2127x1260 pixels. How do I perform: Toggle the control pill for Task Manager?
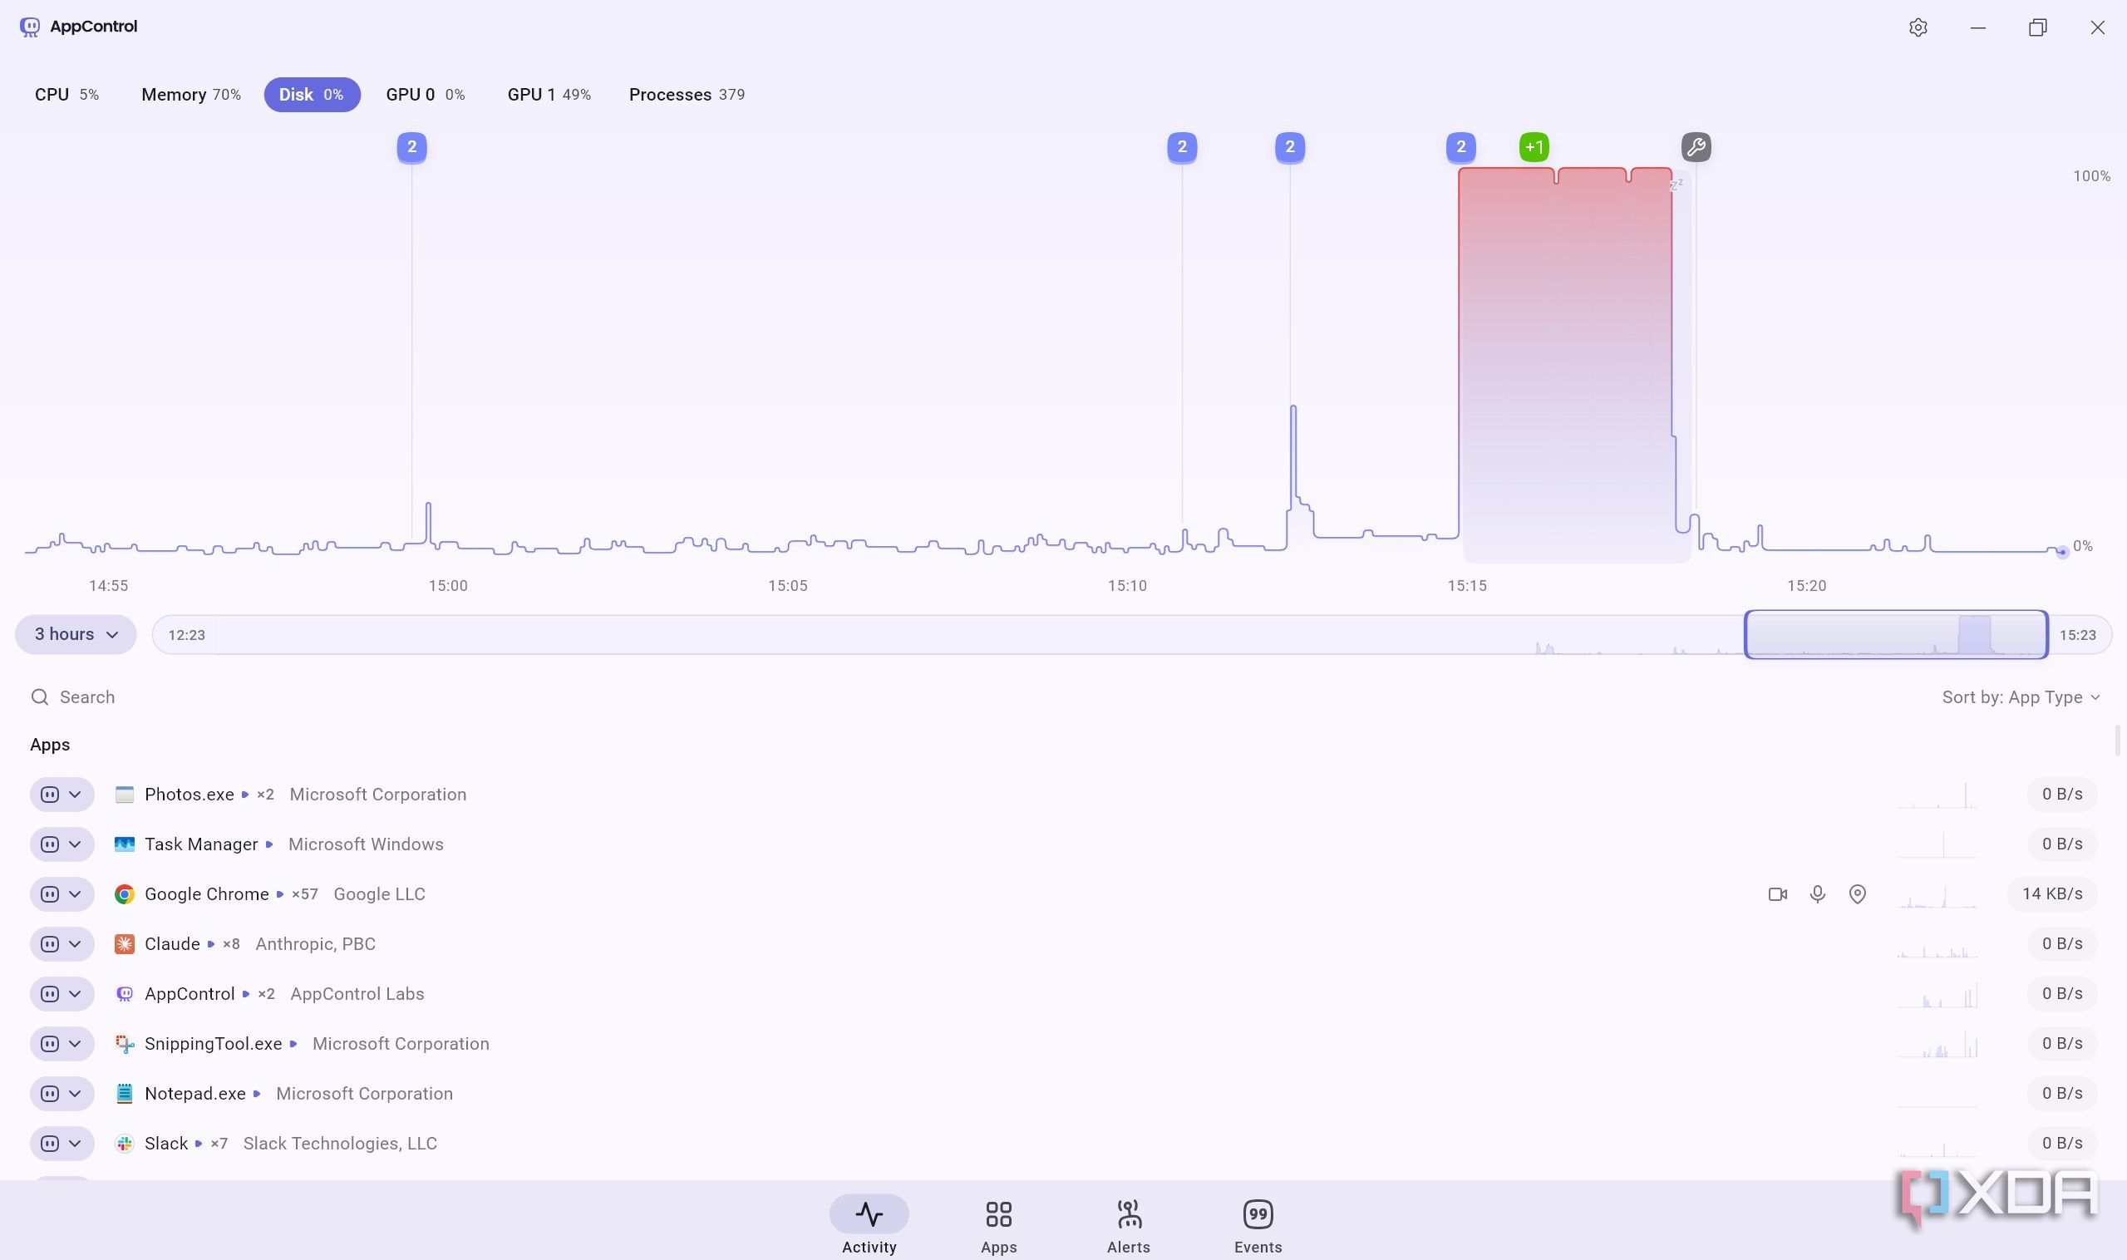pos(62,844)
